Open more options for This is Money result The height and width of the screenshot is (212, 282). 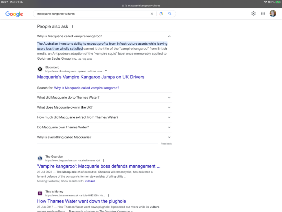click(109, 195)
